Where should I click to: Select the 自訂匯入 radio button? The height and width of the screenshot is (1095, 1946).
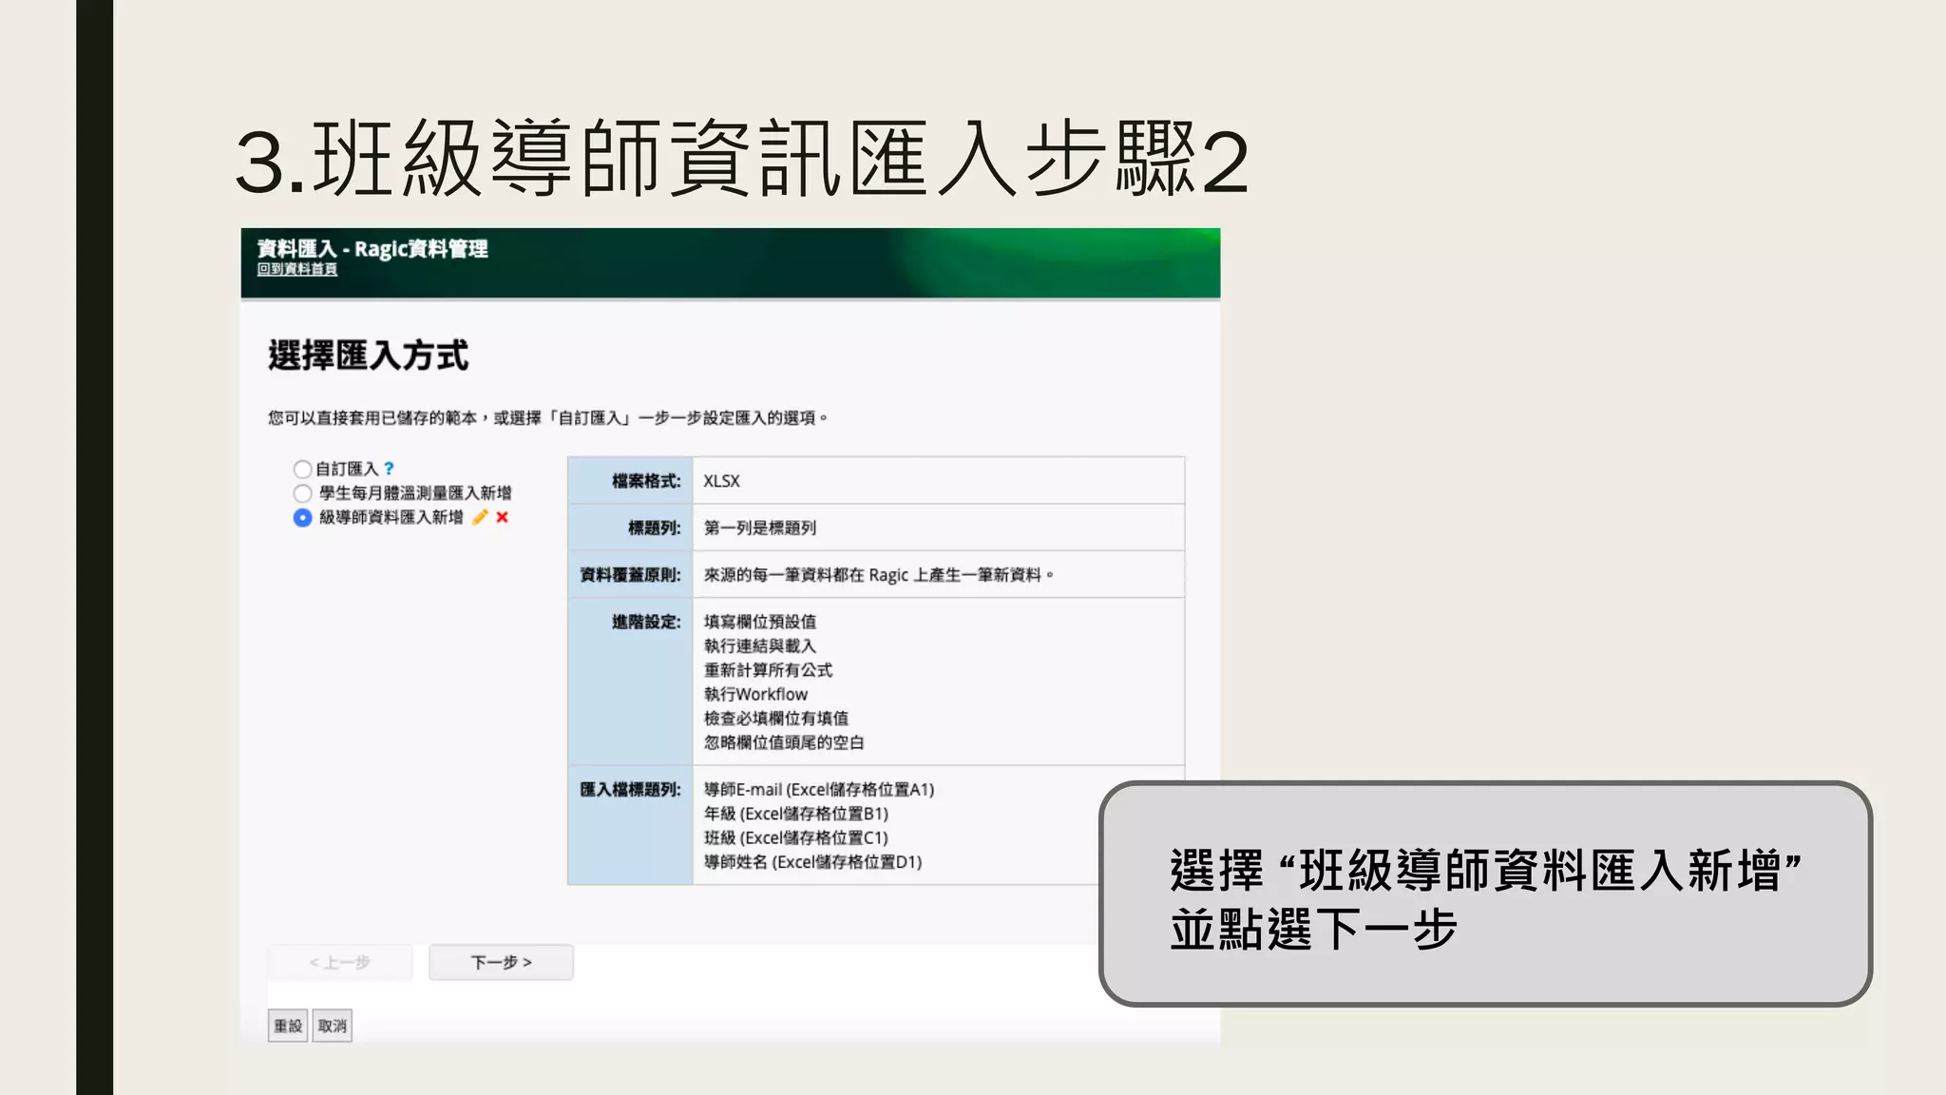[302, 469]
